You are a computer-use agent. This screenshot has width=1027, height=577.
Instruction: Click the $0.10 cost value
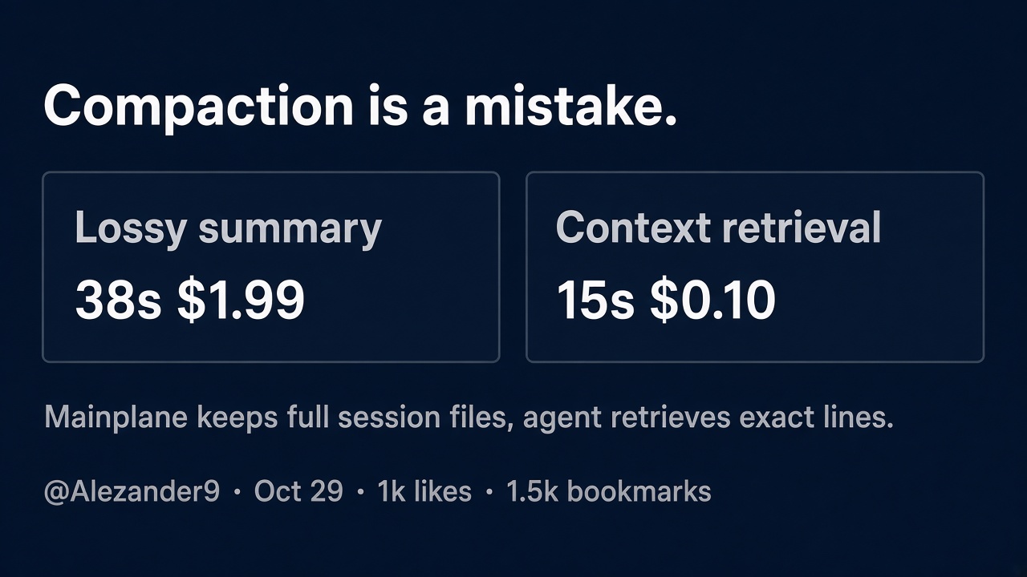712,301
